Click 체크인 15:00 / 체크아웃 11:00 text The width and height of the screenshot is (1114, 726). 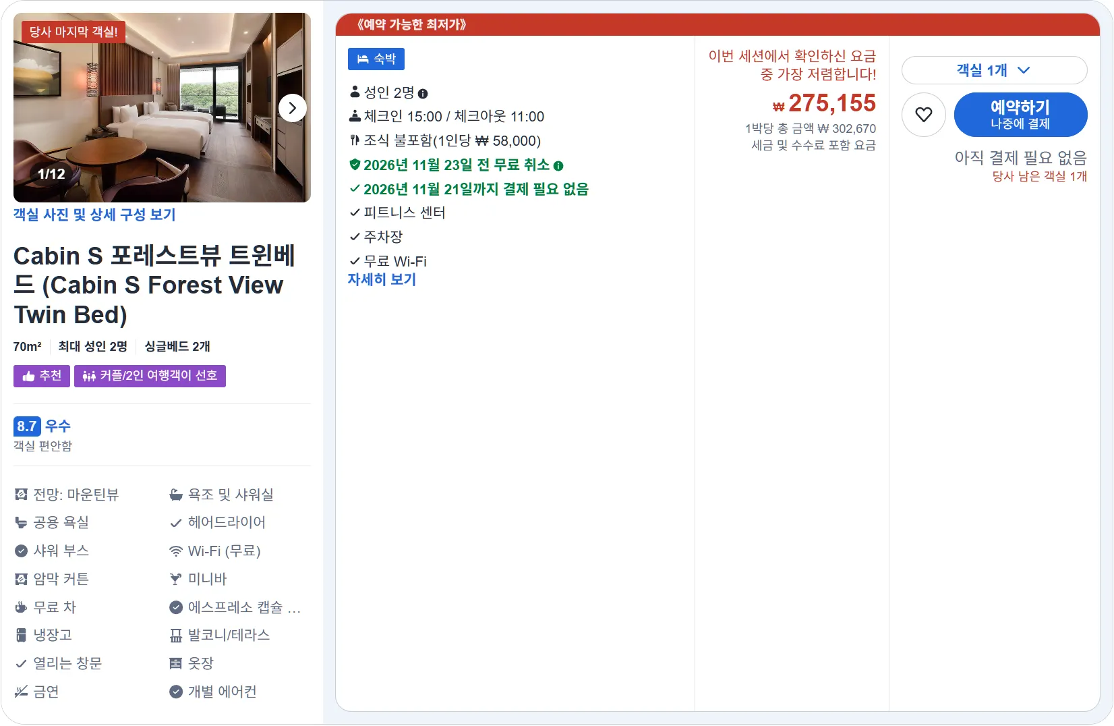[x=454, y=116]
